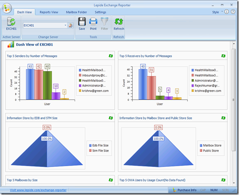Click the EXCH01 server combo field

(45, 25)
